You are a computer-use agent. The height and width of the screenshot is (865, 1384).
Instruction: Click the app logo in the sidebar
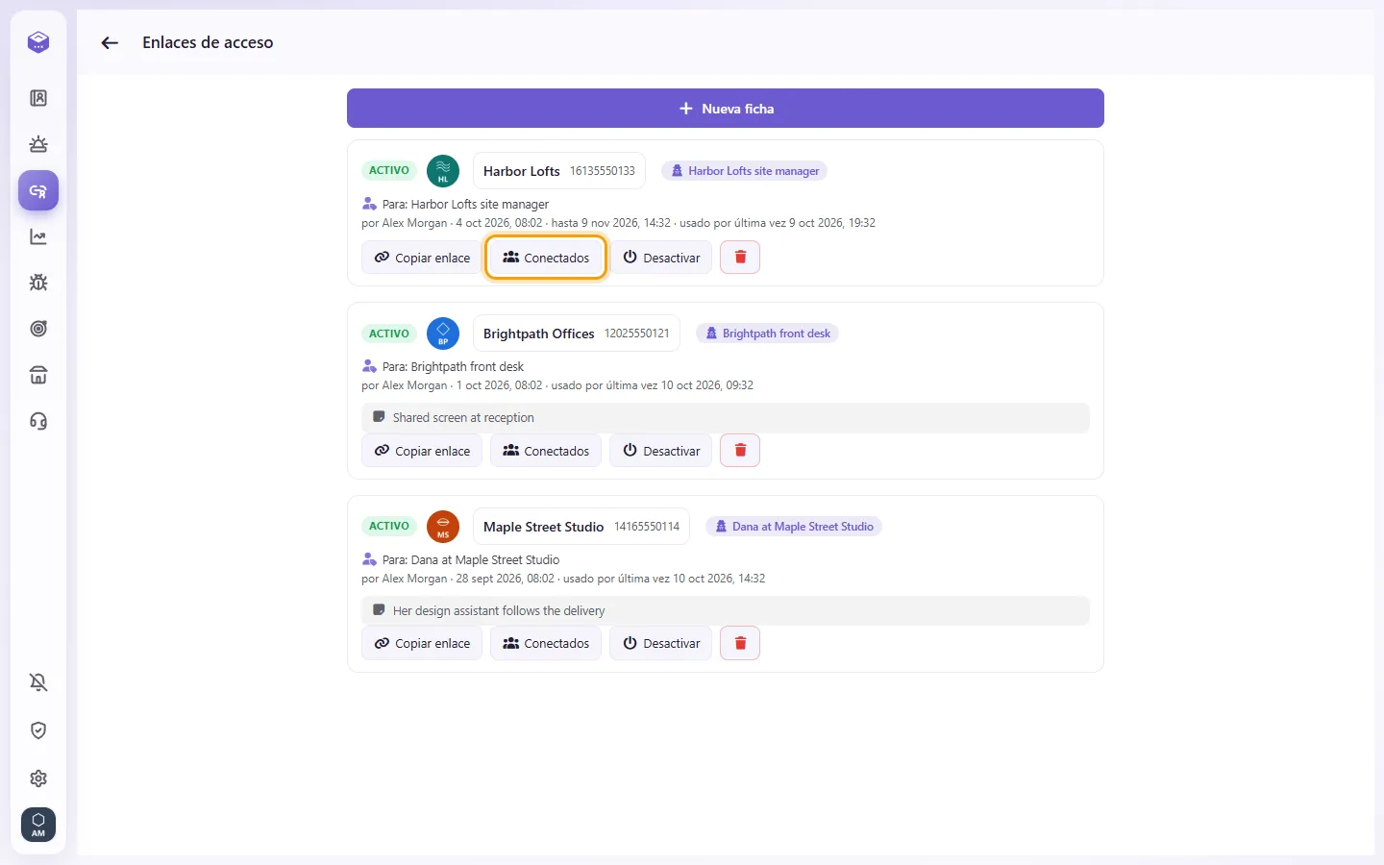pos(38,42)
